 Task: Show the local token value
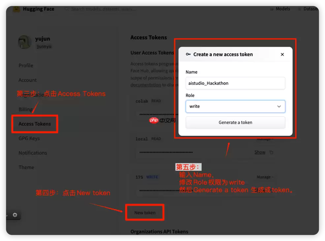pos(260,152)
